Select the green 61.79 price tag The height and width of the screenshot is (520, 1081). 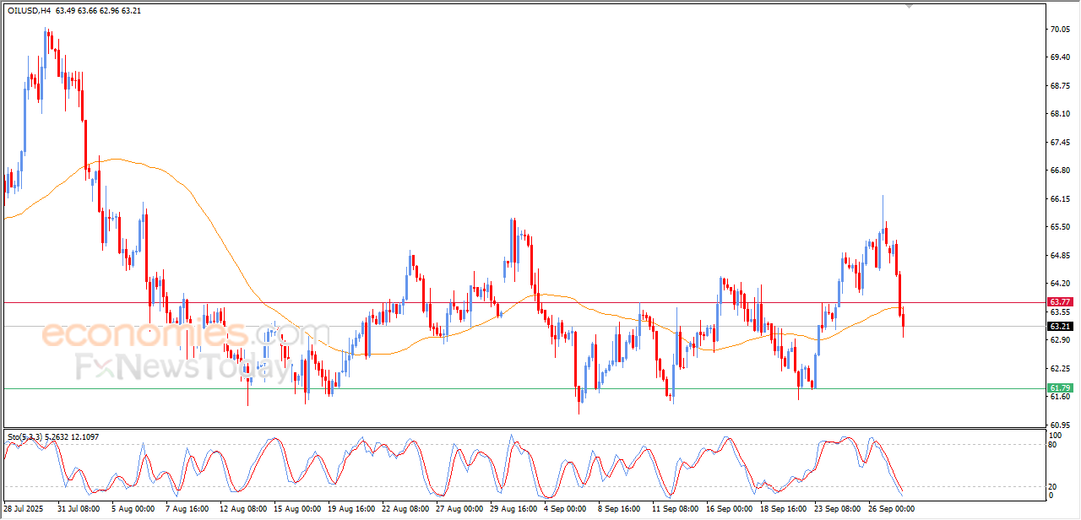[x=1060, y=388]
